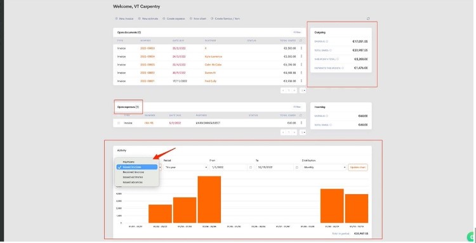The width and height of the screenshot is (476, 243).
Task: Go to next page in Open documents
Action: (294, 90)
